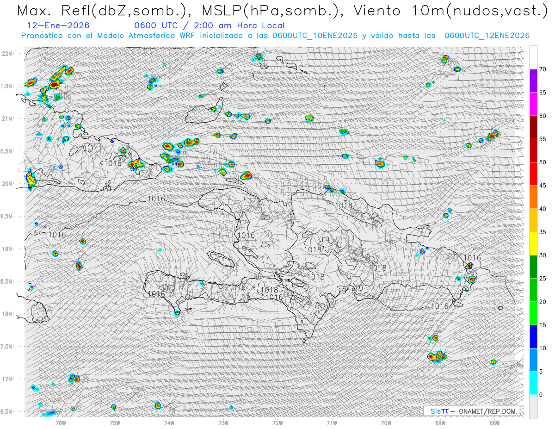Select the dark red 55–60 dBZ legend band
The image size is (555, 429).
pyautogui.click(x=533, y=127)
